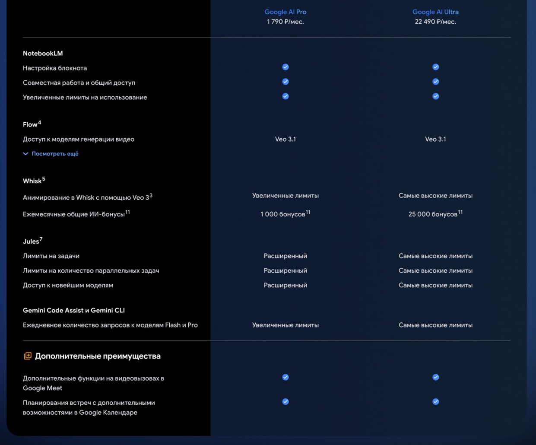Click the 'NotebookLM' section heading
This screenshot has width=536, height=445.
click(x=43, y=54)
